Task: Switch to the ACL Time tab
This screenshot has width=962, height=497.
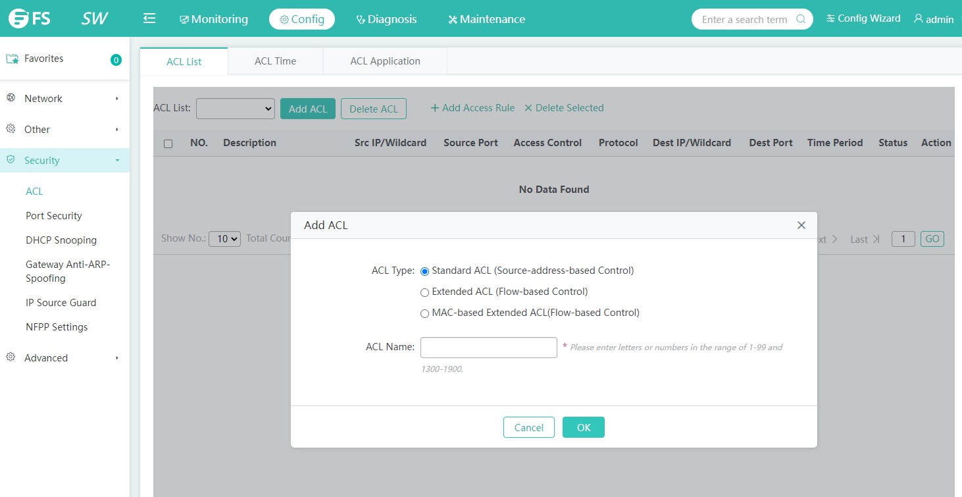Action: tap(275, 61)
